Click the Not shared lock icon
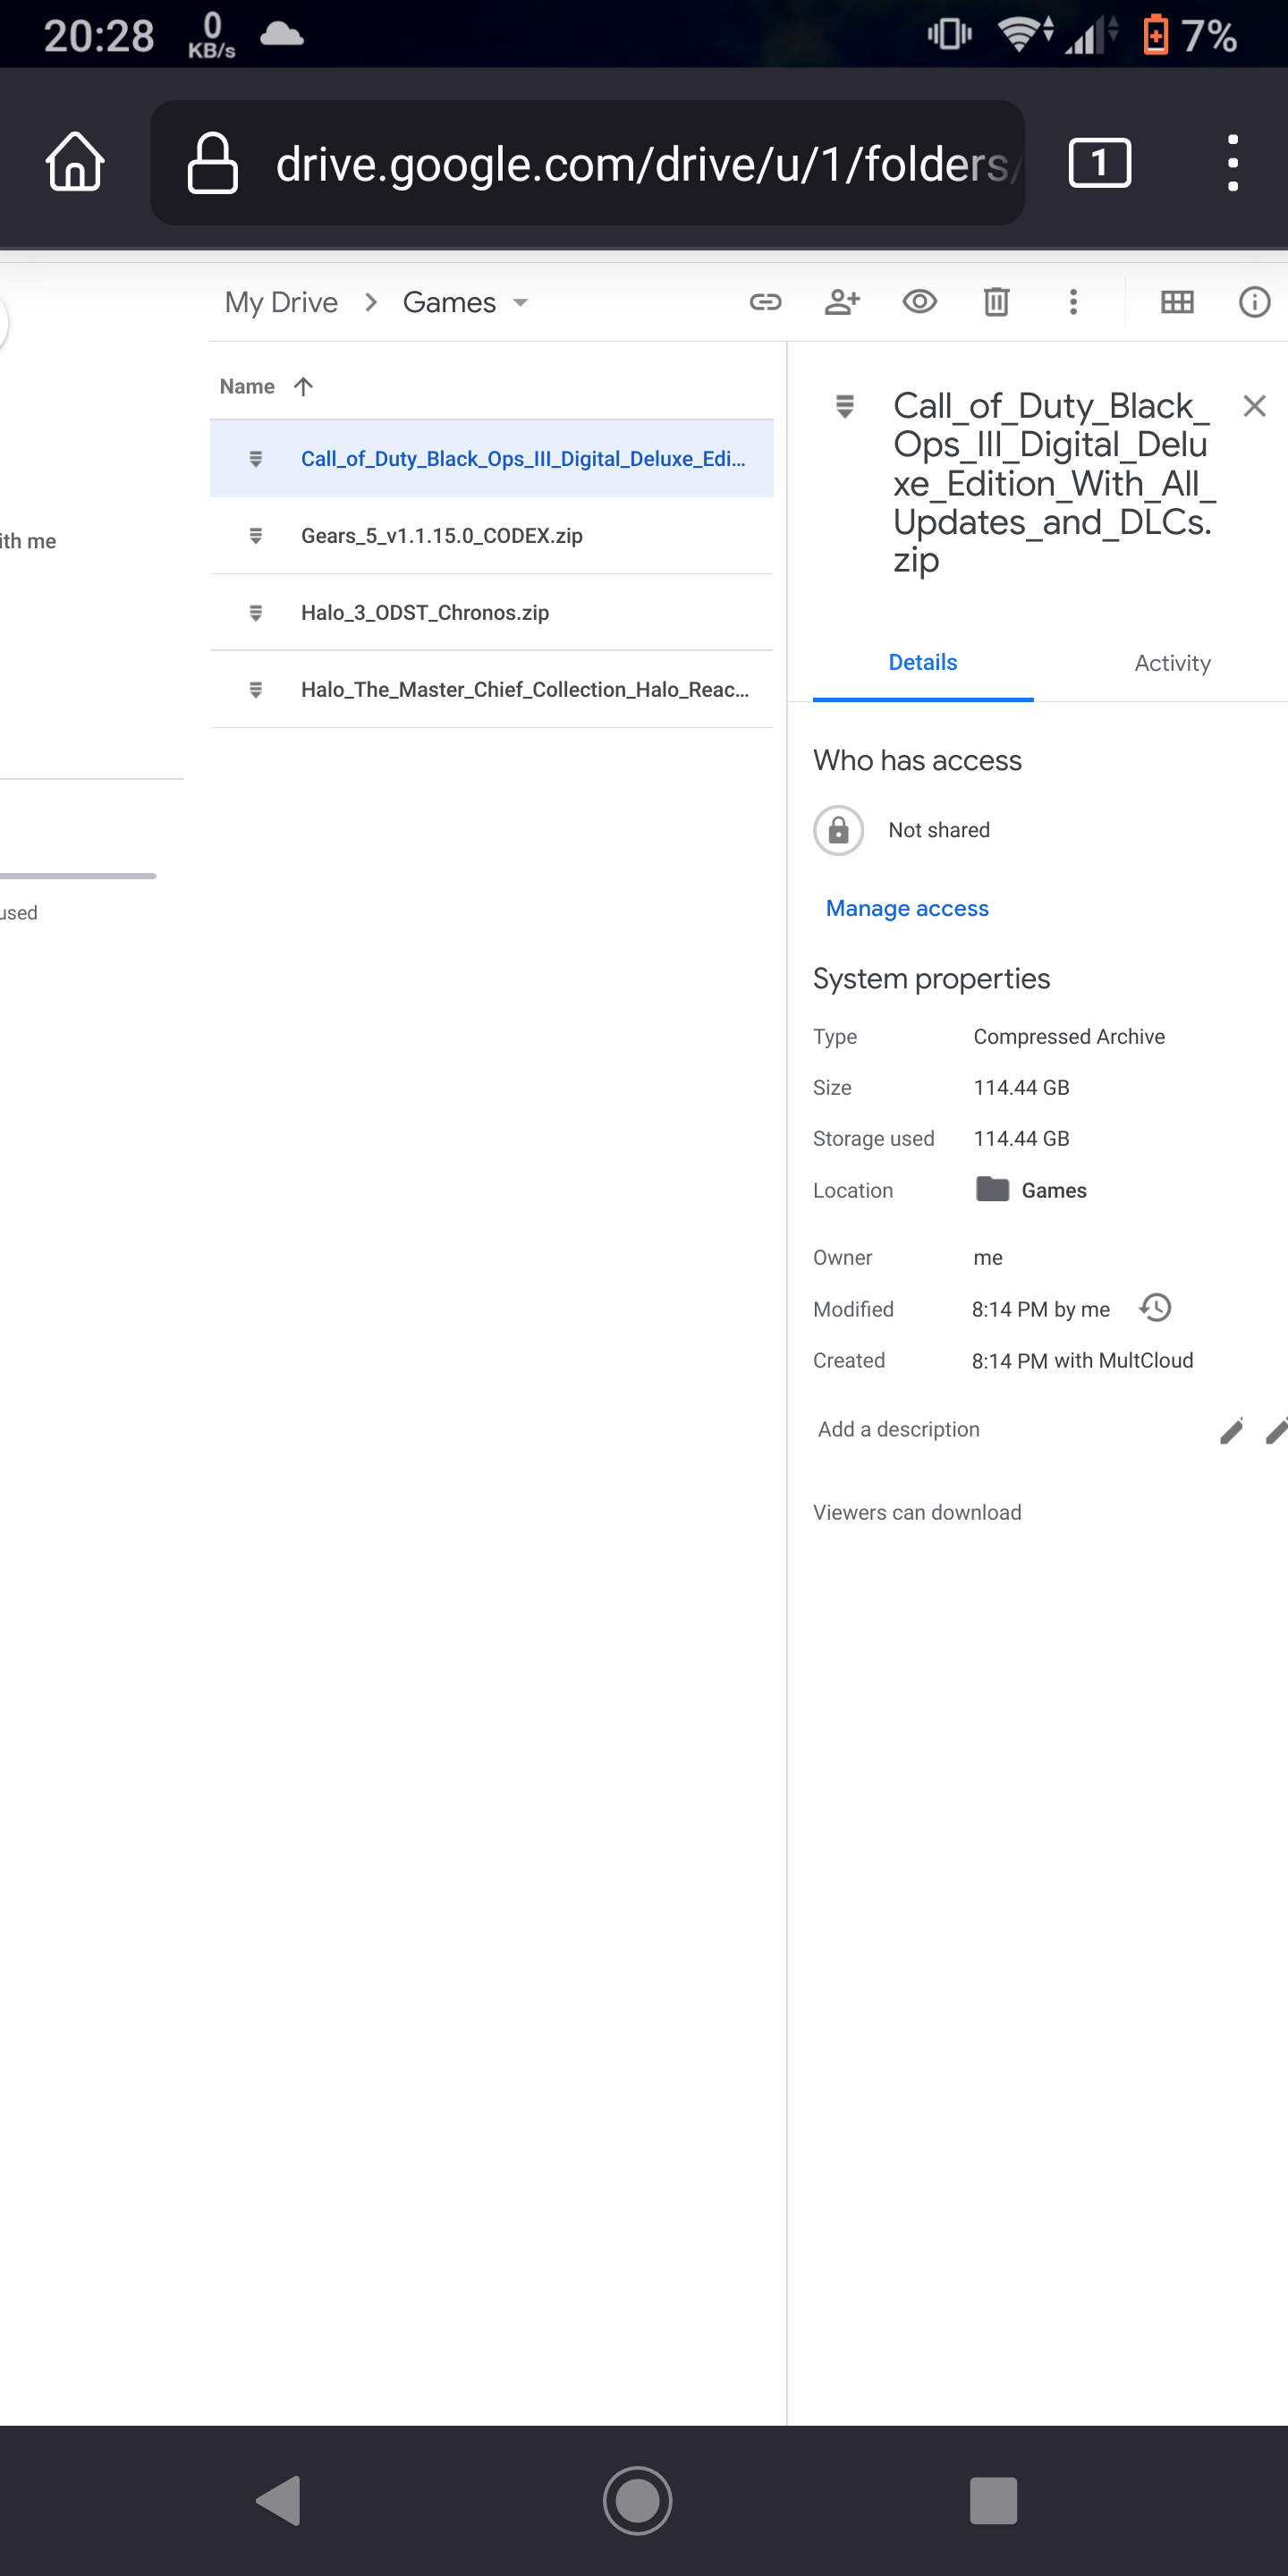Screen dimensions: 1288x2576 [838, 830]
